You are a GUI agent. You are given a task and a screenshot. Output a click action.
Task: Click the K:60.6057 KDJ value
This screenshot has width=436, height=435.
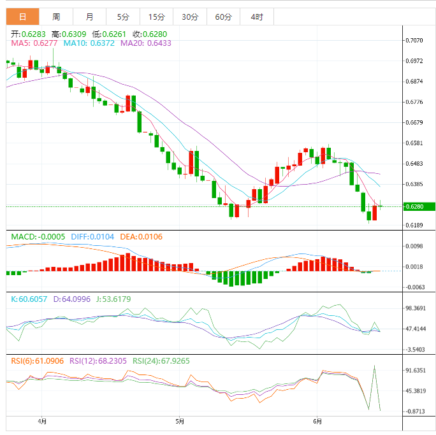(x=29, y=299)
